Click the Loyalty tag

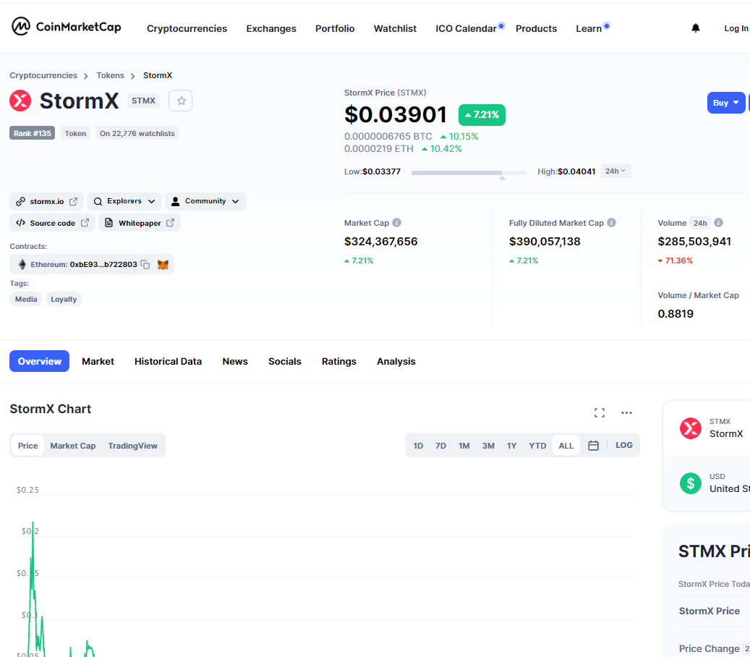[x=64, y=299]
